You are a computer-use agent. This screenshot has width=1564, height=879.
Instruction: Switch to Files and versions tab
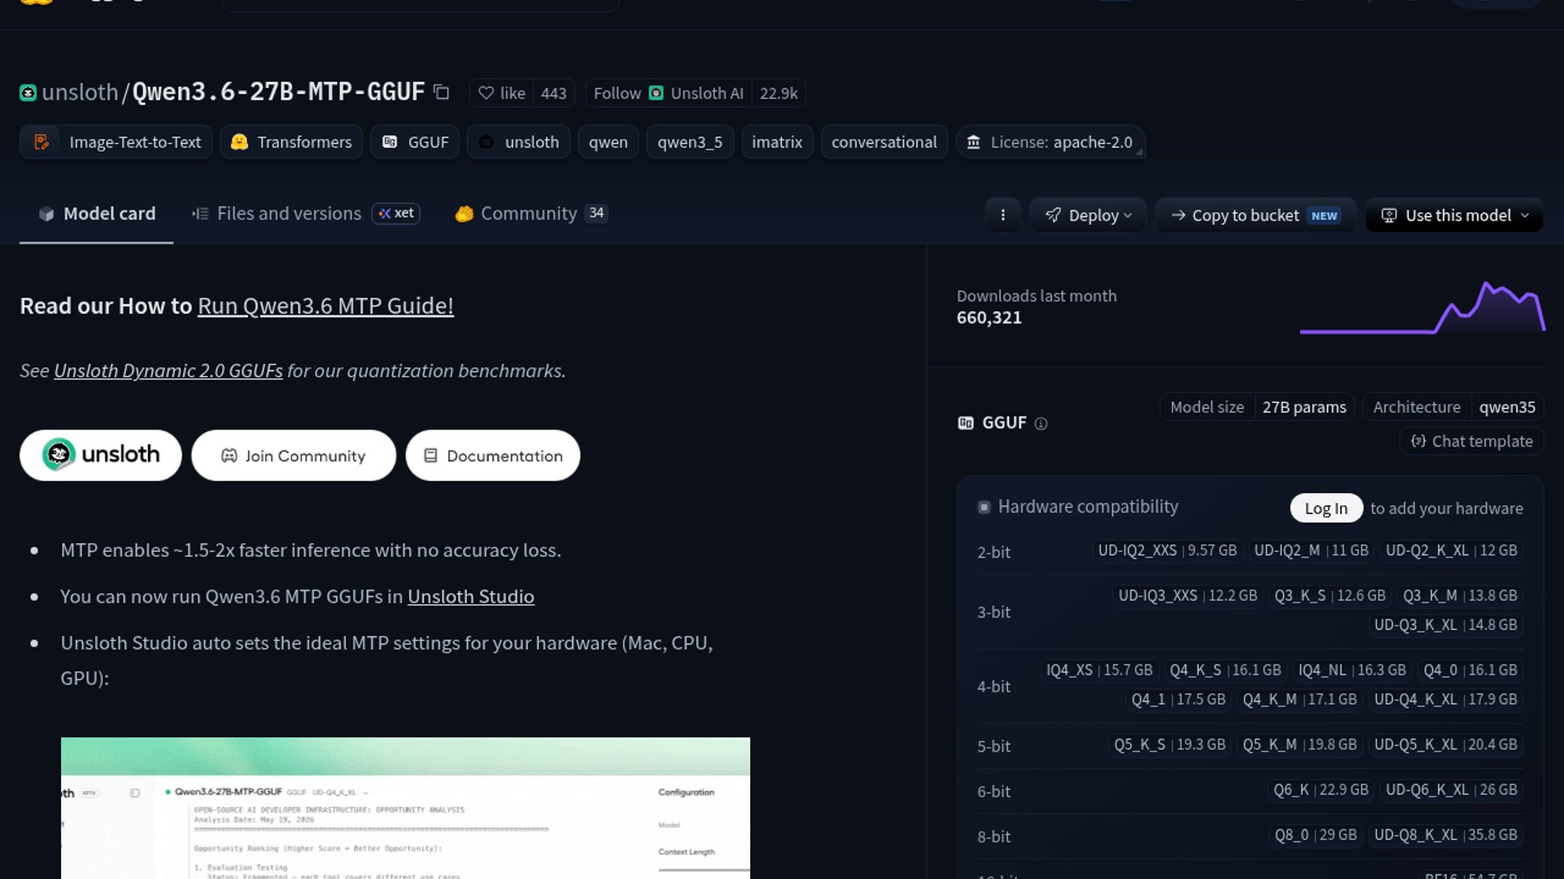[305, 213]
